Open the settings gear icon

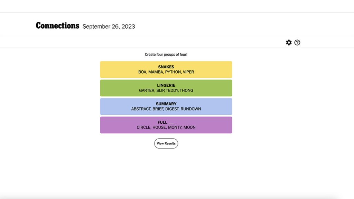pos(289,42)
